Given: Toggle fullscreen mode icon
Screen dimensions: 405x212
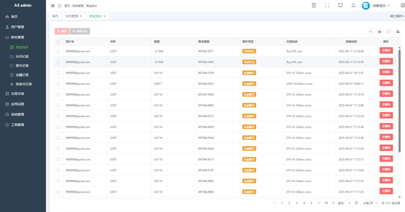Looking at the screenshot, I should click(x=327, y=6).
